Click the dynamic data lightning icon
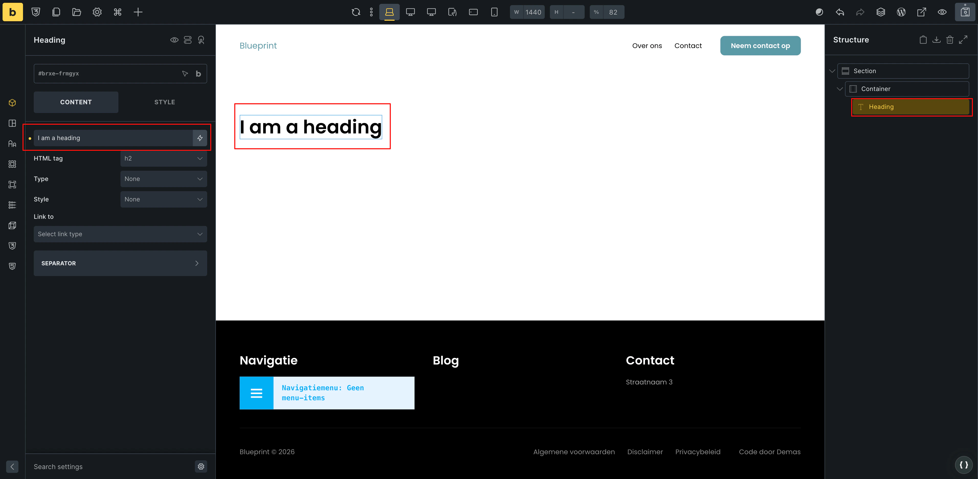The image size is (978, 479). [x=200, y=138]
